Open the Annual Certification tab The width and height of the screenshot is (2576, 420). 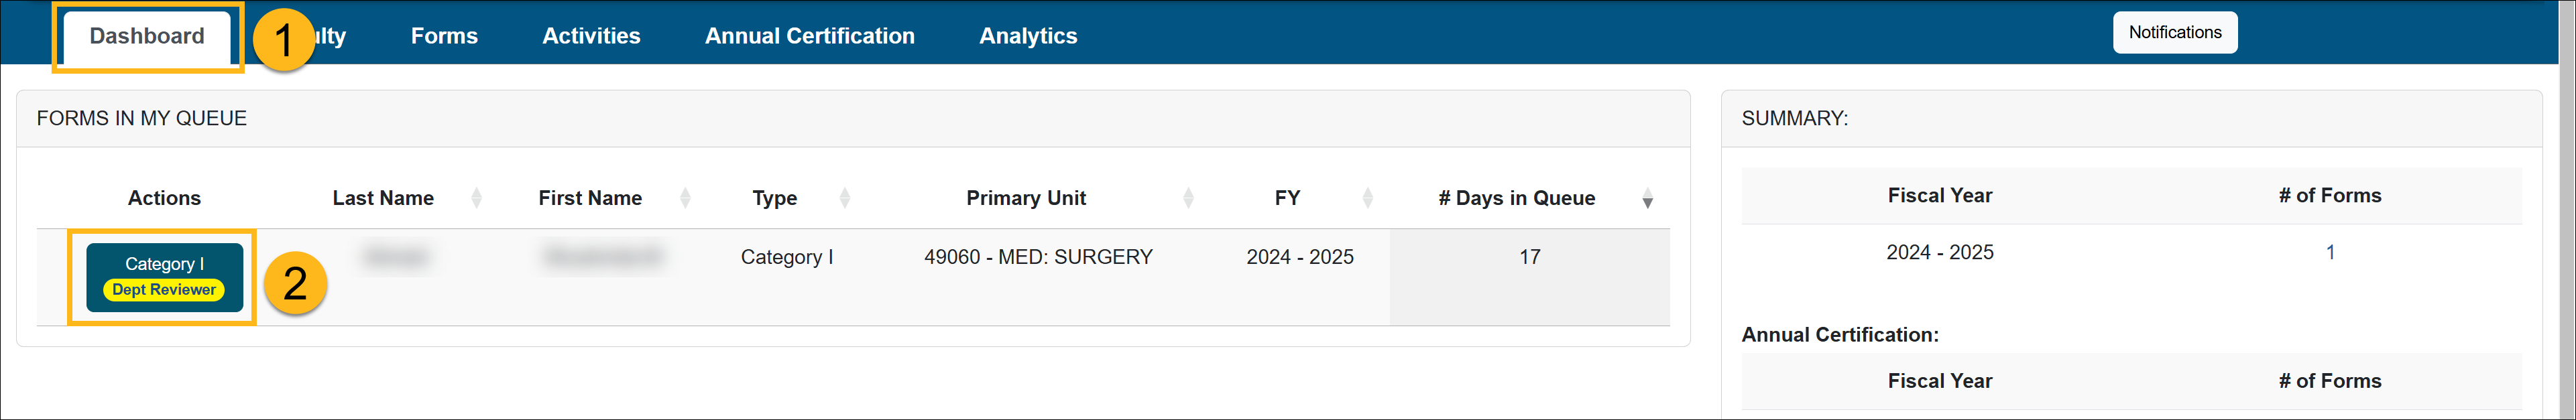[809, 37]
